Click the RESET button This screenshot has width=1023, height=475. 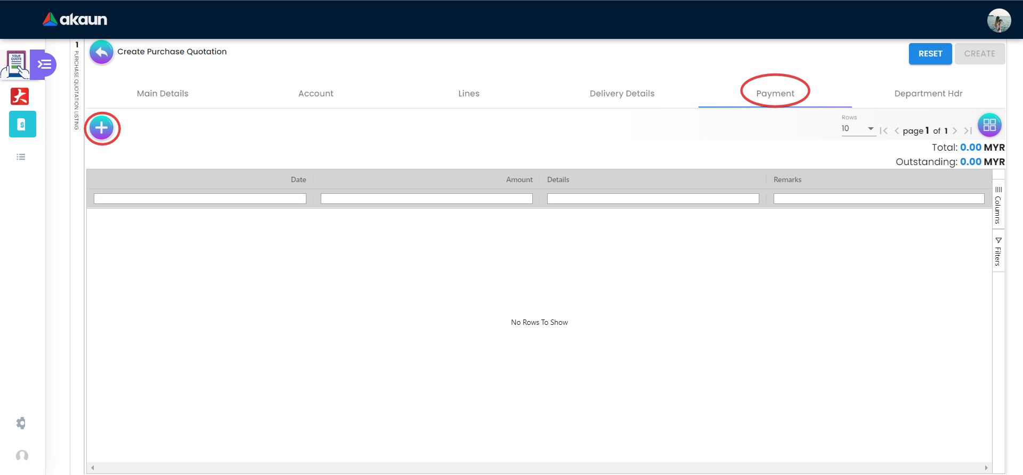930,54
